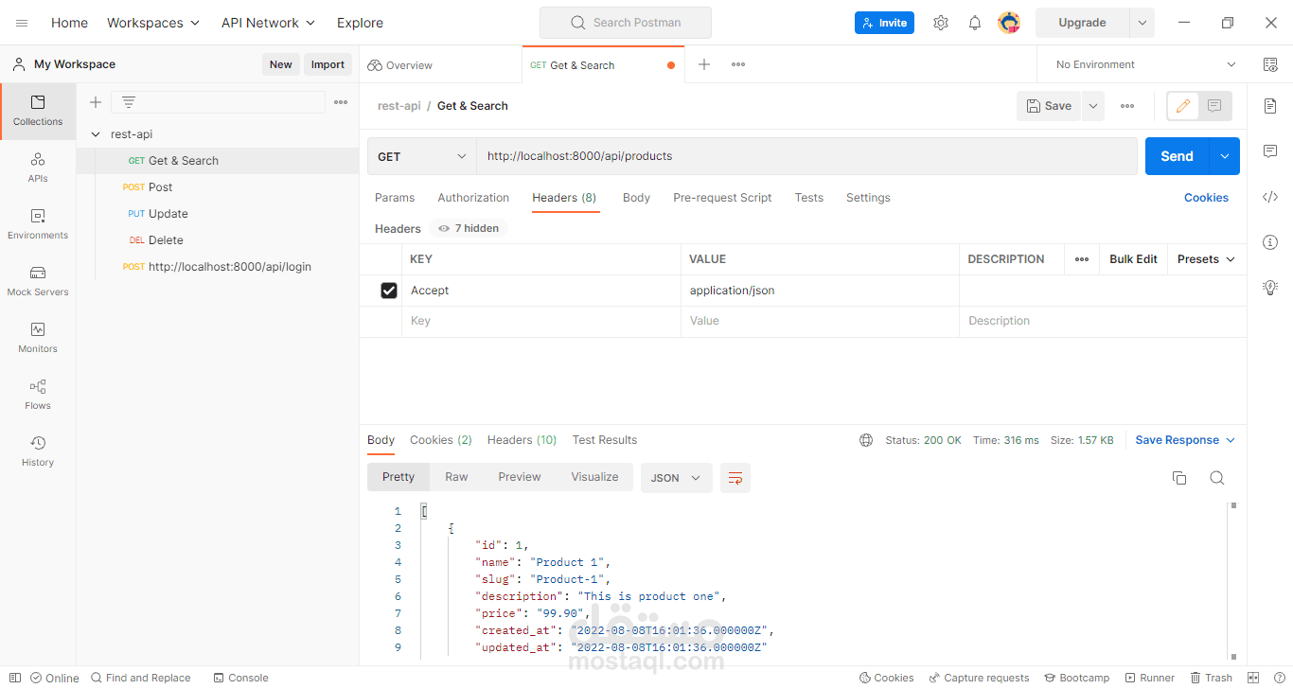Viewport: 1293px width, 689px height.
Task: Open the Upgrade dropdown arrow
Action: pos(1142,23)
